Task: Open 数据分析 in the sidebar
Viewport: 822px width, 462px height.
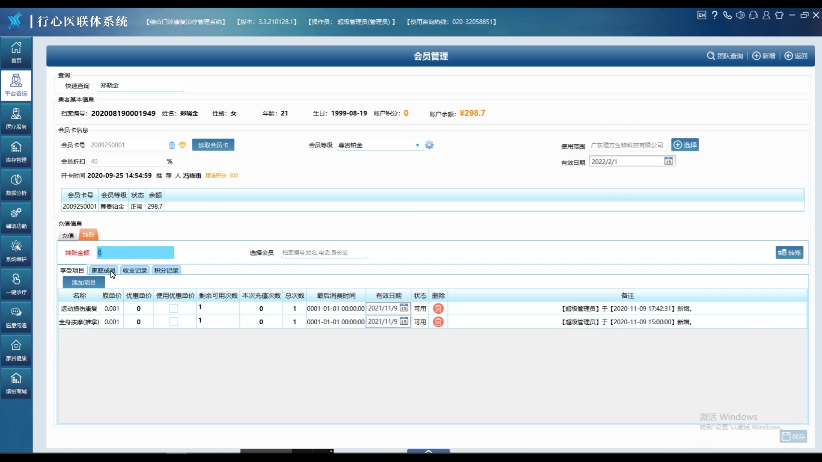Action: pos(16,185)
